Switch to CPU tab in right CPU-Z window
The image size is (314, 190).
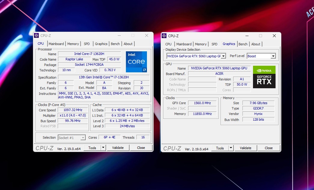pyautogui.click(x=168, y=44)
